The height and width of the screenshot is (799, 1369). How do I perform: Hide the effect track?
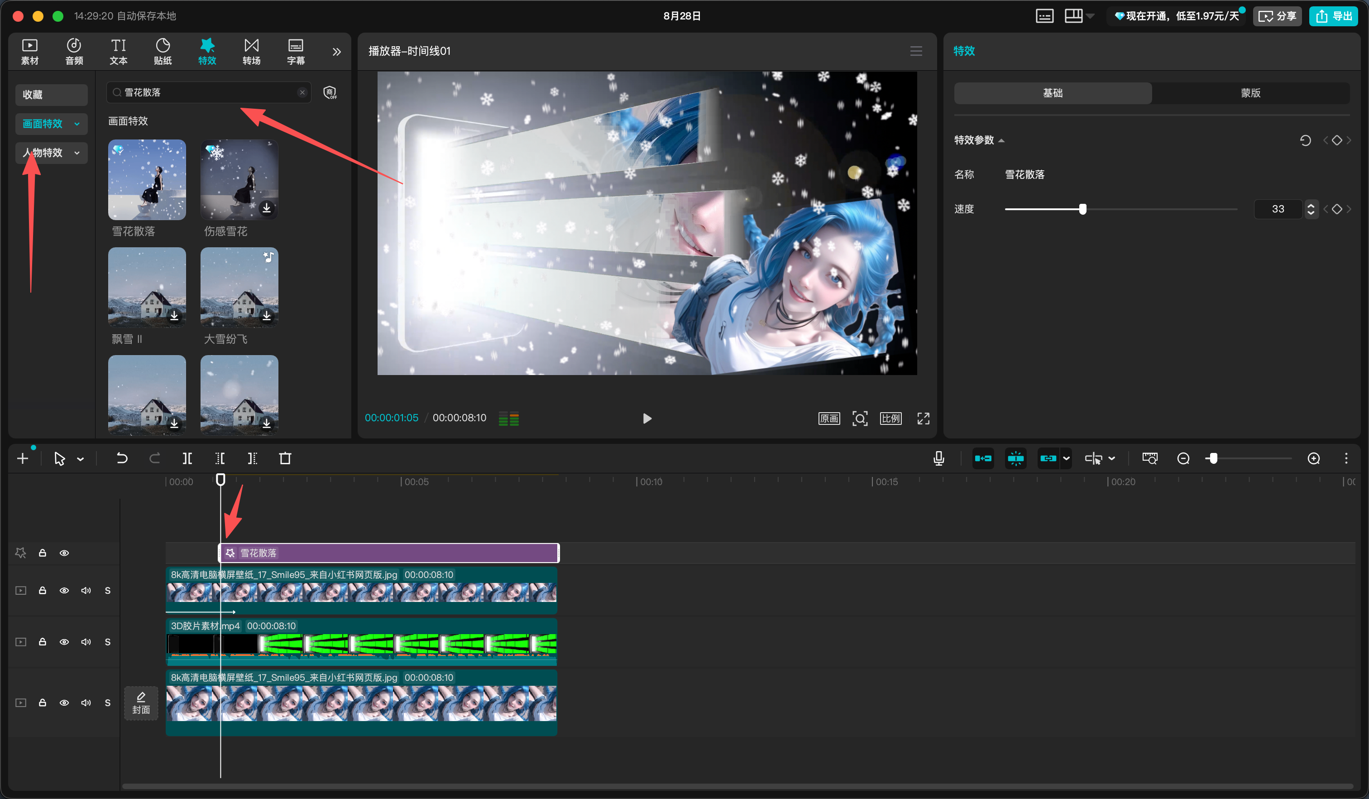tap(64, 554)
